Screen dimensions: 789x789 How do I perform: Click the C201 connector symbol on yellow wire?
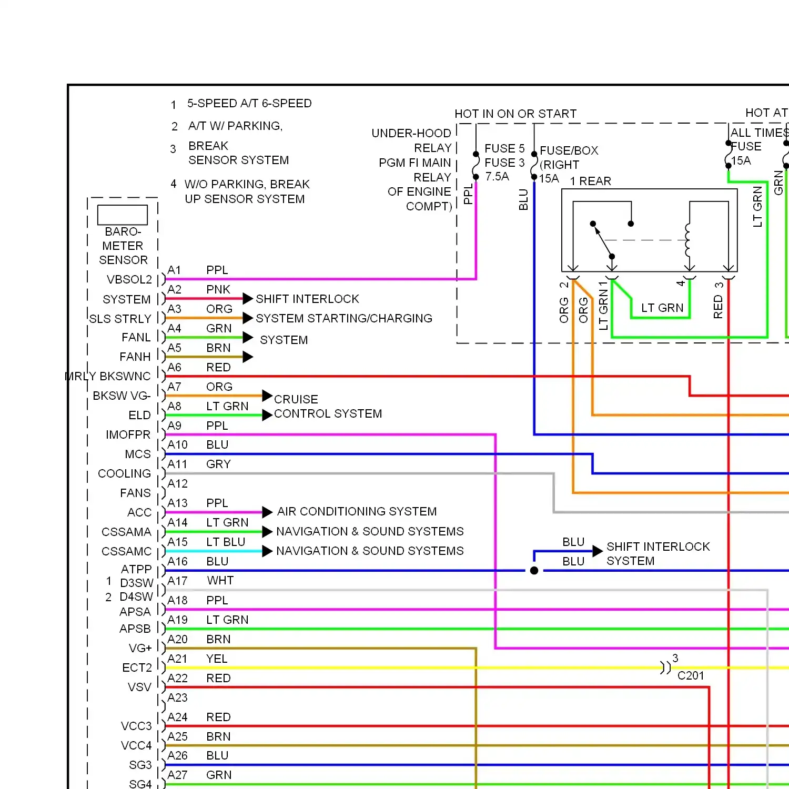click(665, 667)
